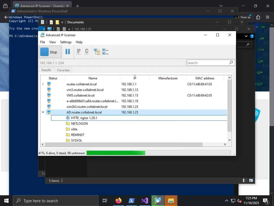This screenshot has height=206, width=274.
Task: Switch to the Favorites tab
Action: coord(63,70)
